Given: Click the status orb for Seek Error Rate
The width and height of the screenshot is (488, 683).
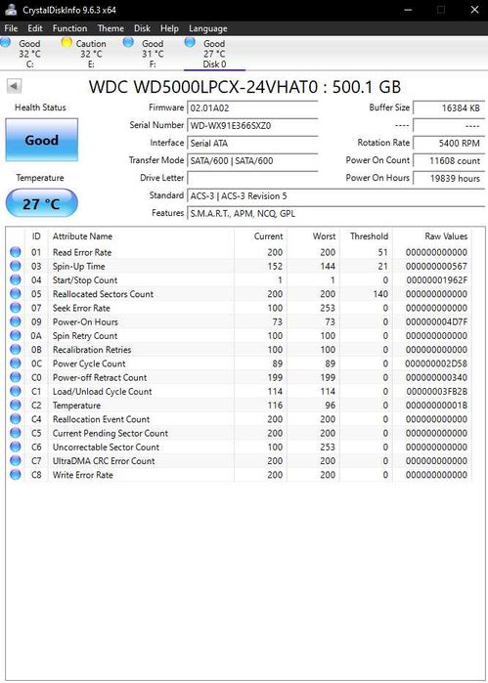Looking at the screenshot, I should 16,308.
